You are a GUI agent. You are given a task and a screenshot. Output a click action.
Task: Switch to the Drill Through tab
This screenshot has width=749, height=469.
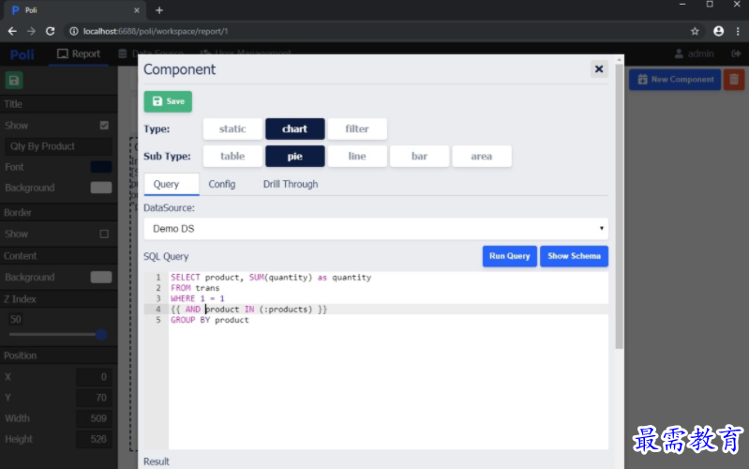pos(291,184)
